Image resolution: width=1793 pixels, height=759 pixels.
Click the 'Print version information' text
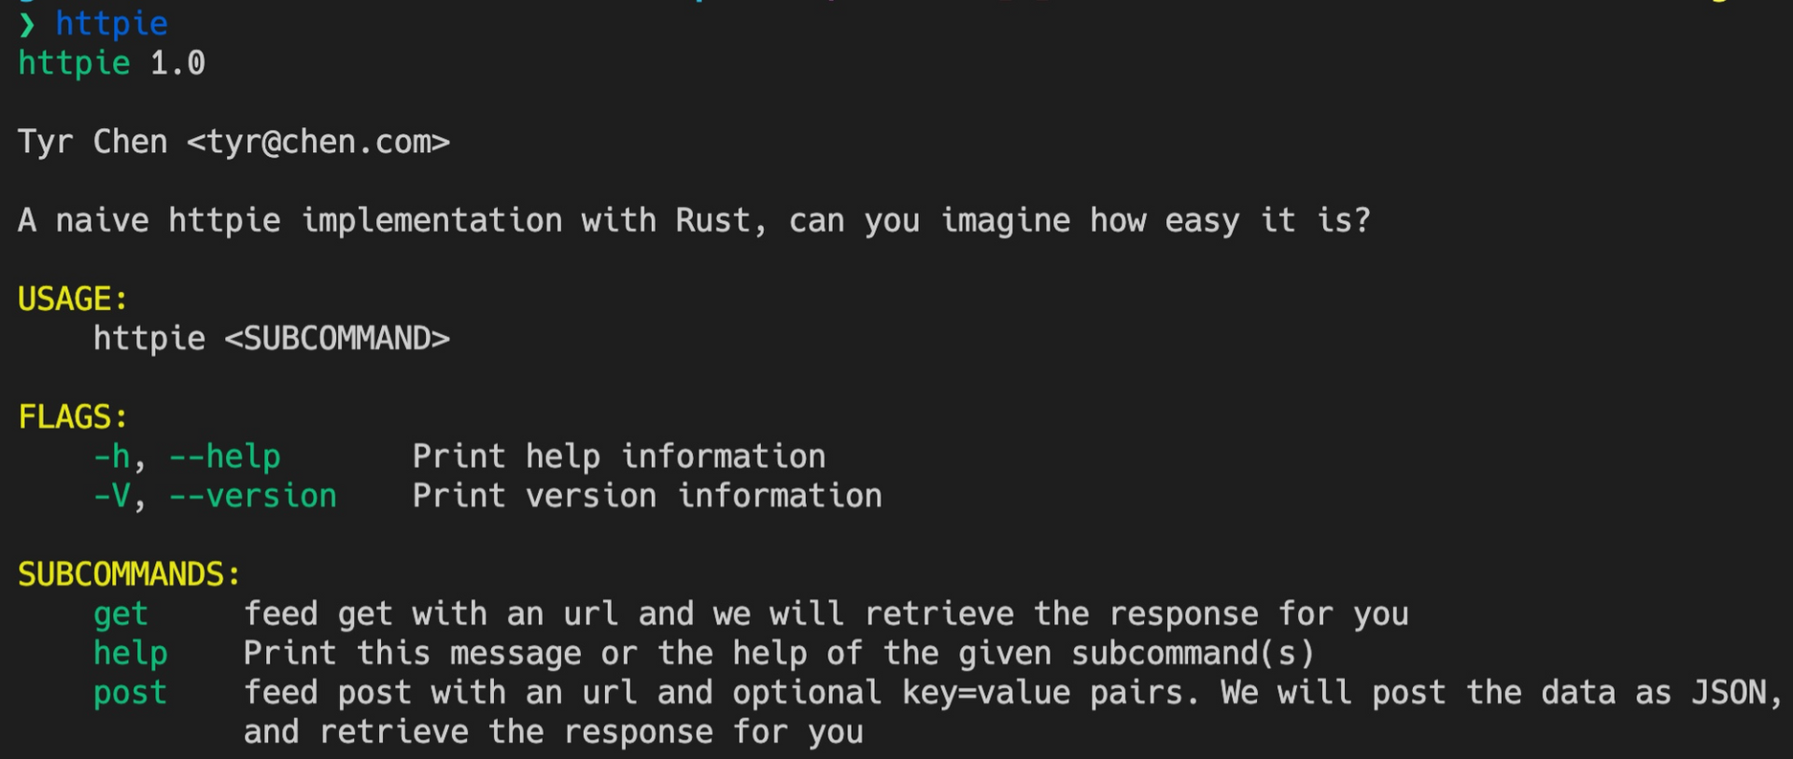[647, 496]
